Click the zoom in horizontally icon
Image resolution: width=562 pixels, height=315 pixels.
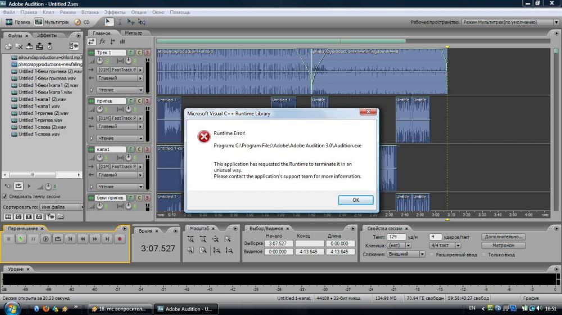191,239
